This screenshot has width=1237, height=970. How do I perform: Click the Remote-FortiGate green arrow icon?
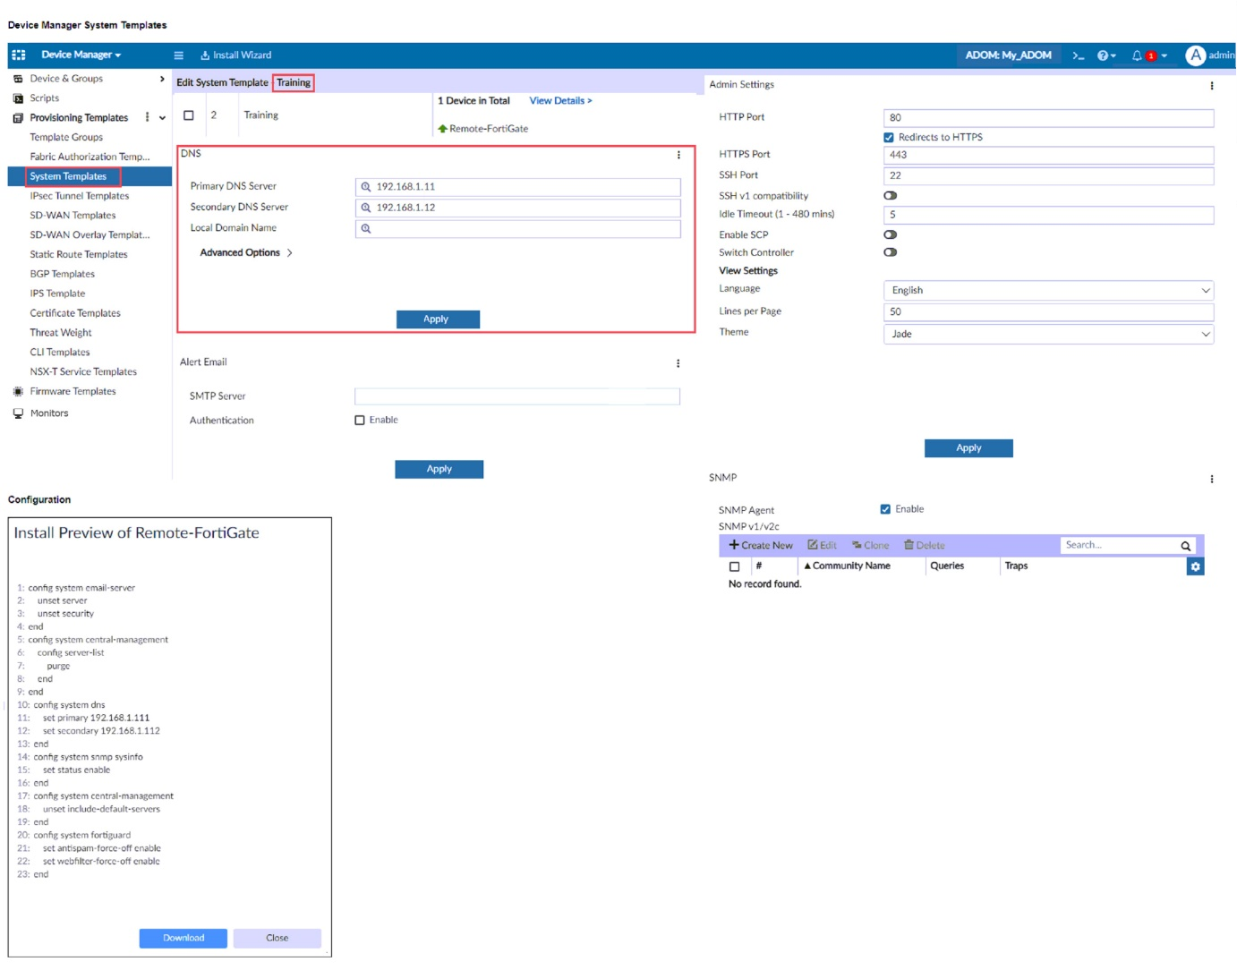(x=442, y=129)
